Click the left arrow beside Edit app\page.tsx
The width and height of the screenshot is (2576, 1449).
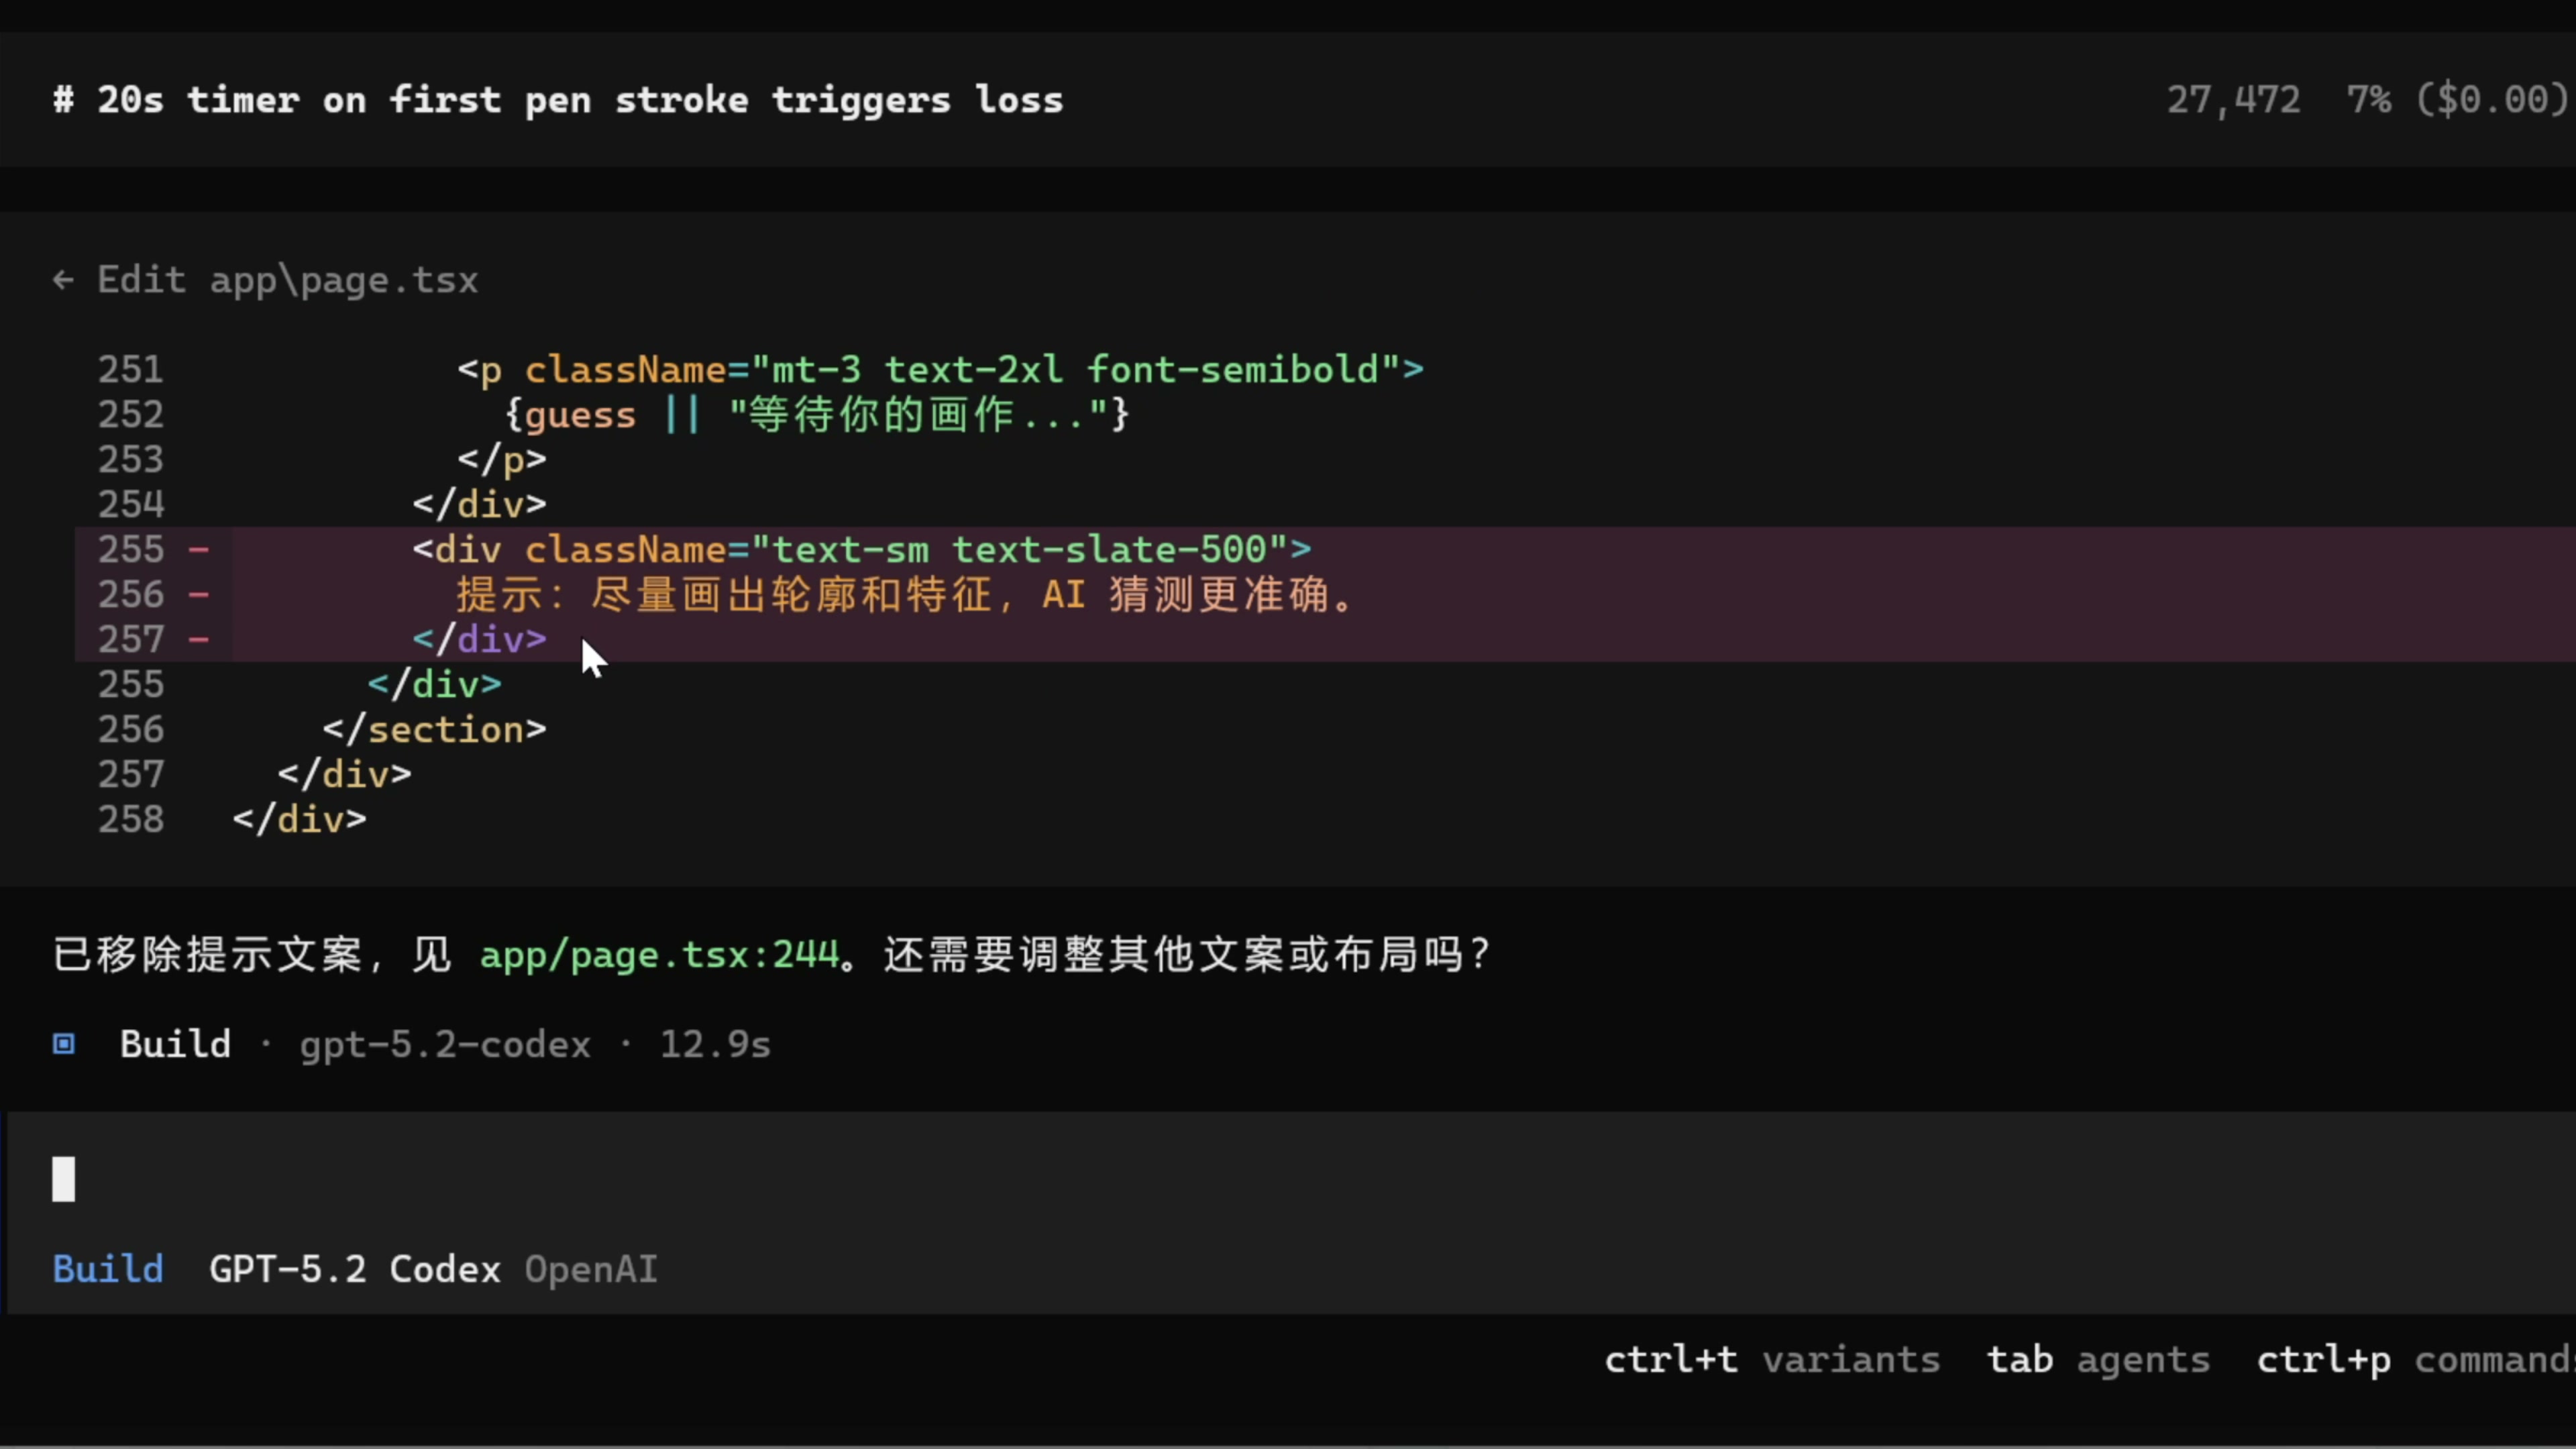(x=63, y=280)
